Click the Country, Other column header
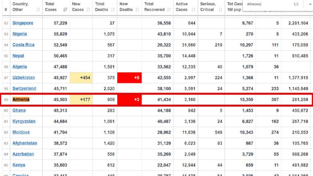 coord(26,8)
